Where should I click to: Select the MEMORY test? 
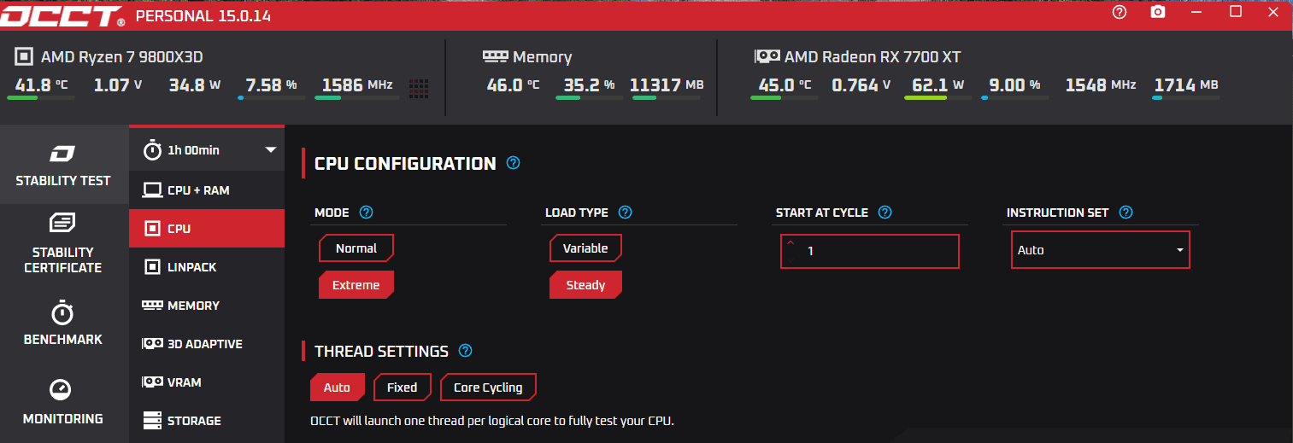pos(206,305)
